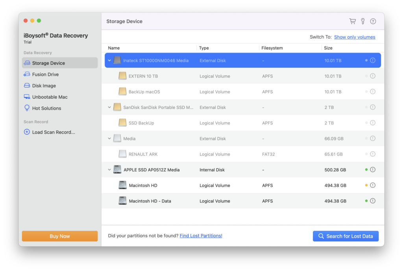Click the Media external disk drive icon
The image size is (403, 271).
pos(117,138)
